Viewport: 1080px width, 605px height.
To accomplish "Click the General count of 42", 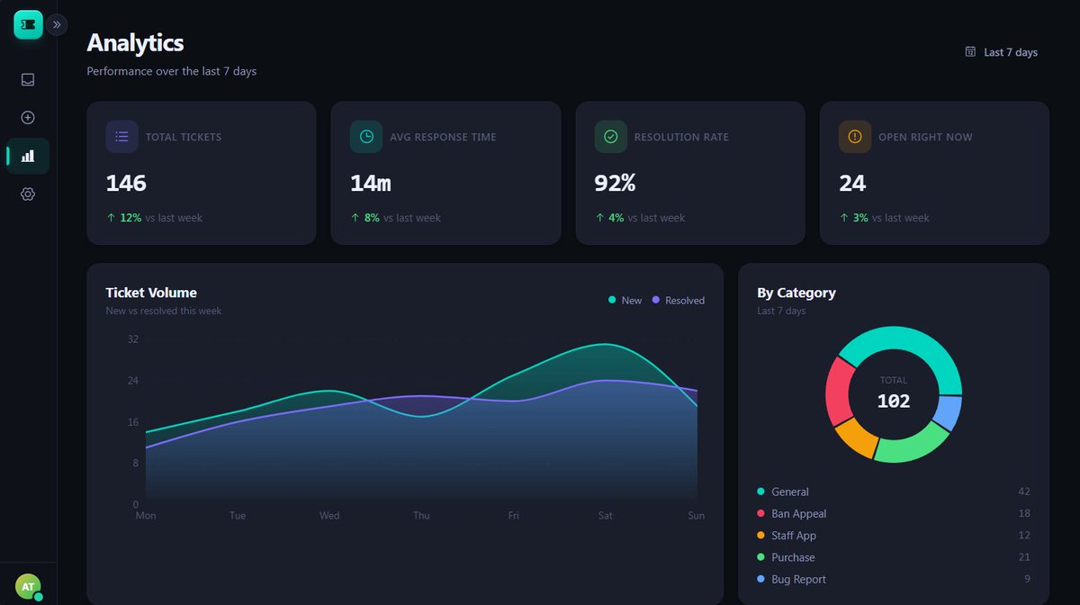I will (1024, 492).
